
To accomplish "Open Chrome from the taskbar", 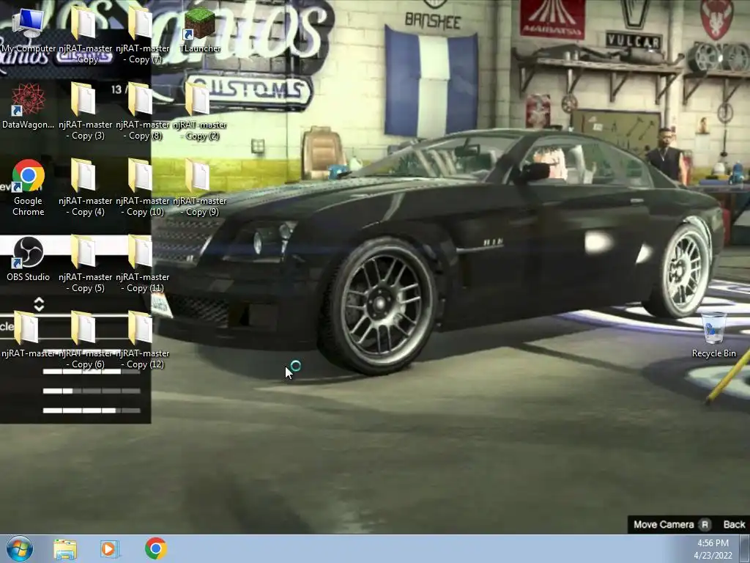I will [155, 548].
